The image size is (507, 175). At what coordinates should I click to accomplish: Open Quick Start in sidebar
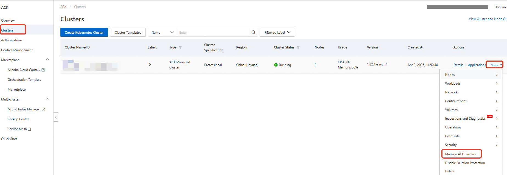point(9,139)
